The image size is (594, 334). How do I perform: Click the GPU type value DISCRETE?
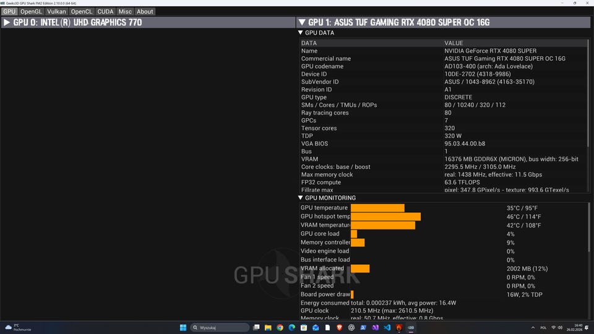coord(458,97)
